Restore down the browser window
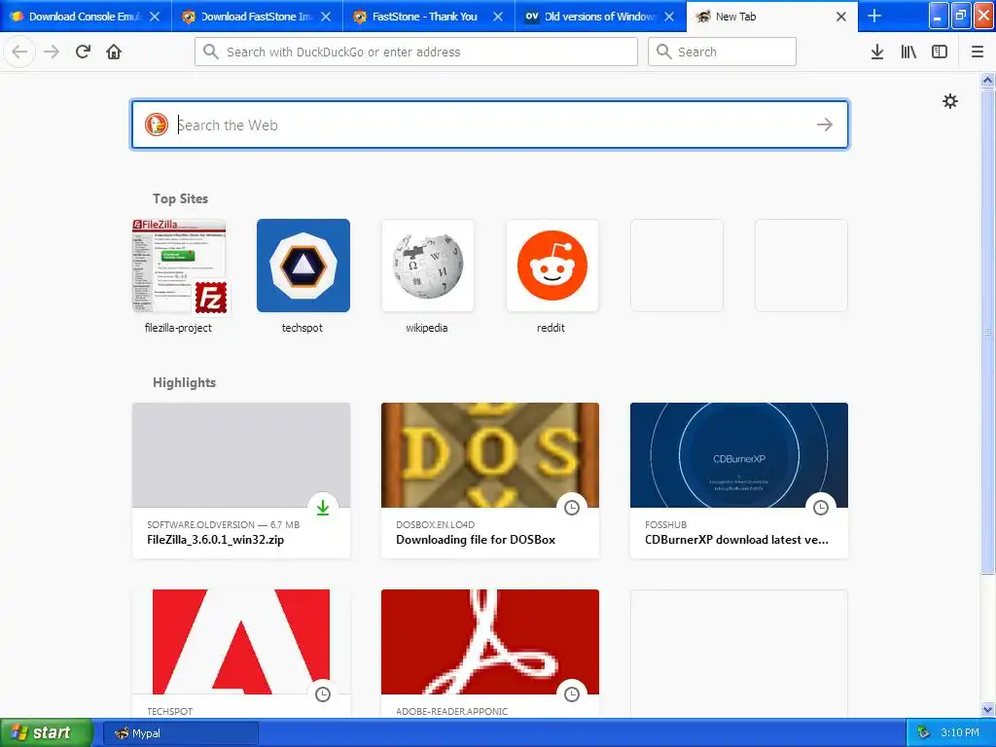 tap(961, 16)
